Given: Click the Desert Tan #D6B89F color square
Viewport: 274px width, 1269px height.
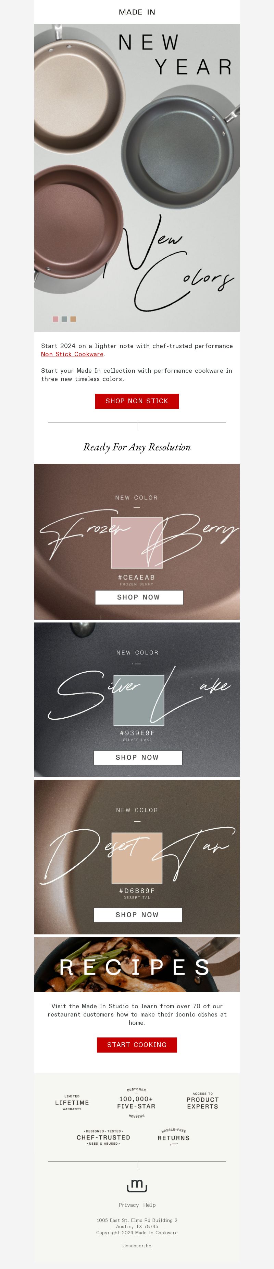Looking at the screenshot, I should pos(137,858).
